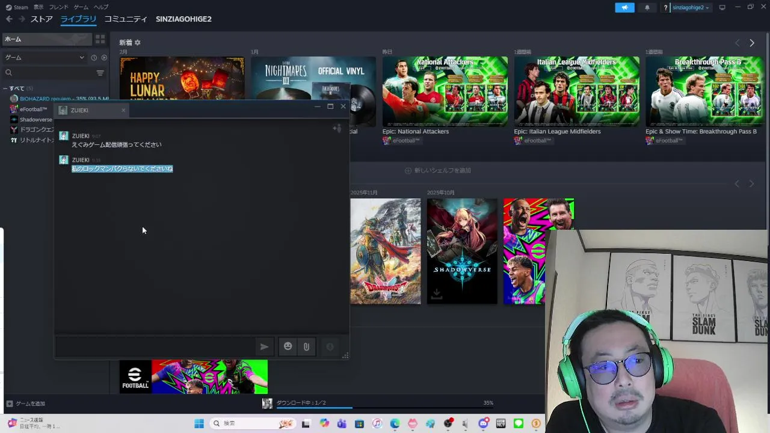Show the next 新着 items with right arrow
The height and width of the screenshot is (433, 770).
(x=751, y=43)
